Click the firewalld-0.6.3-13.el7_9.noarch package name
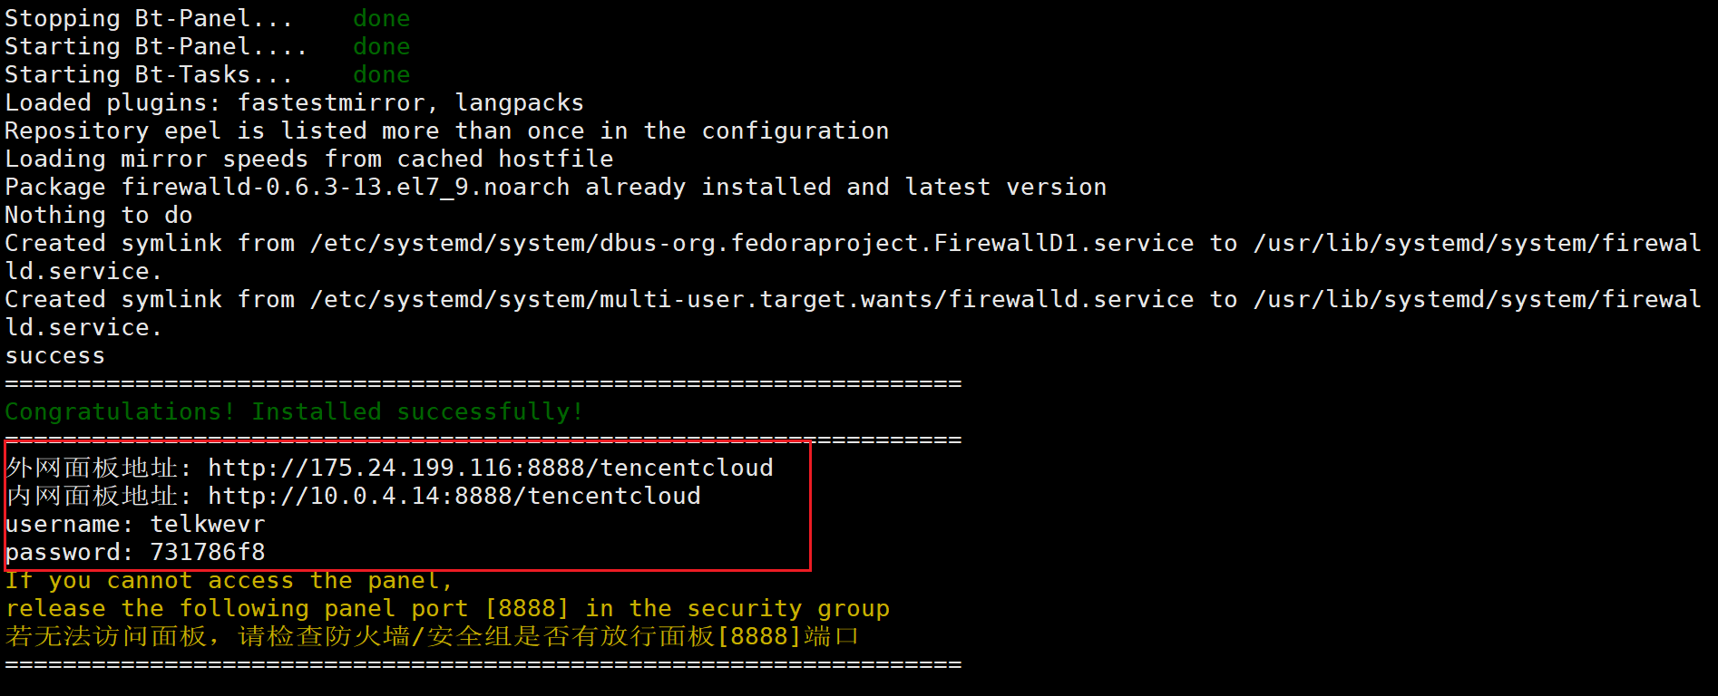This screenshot has height=696, width=1718. (346, 187)
